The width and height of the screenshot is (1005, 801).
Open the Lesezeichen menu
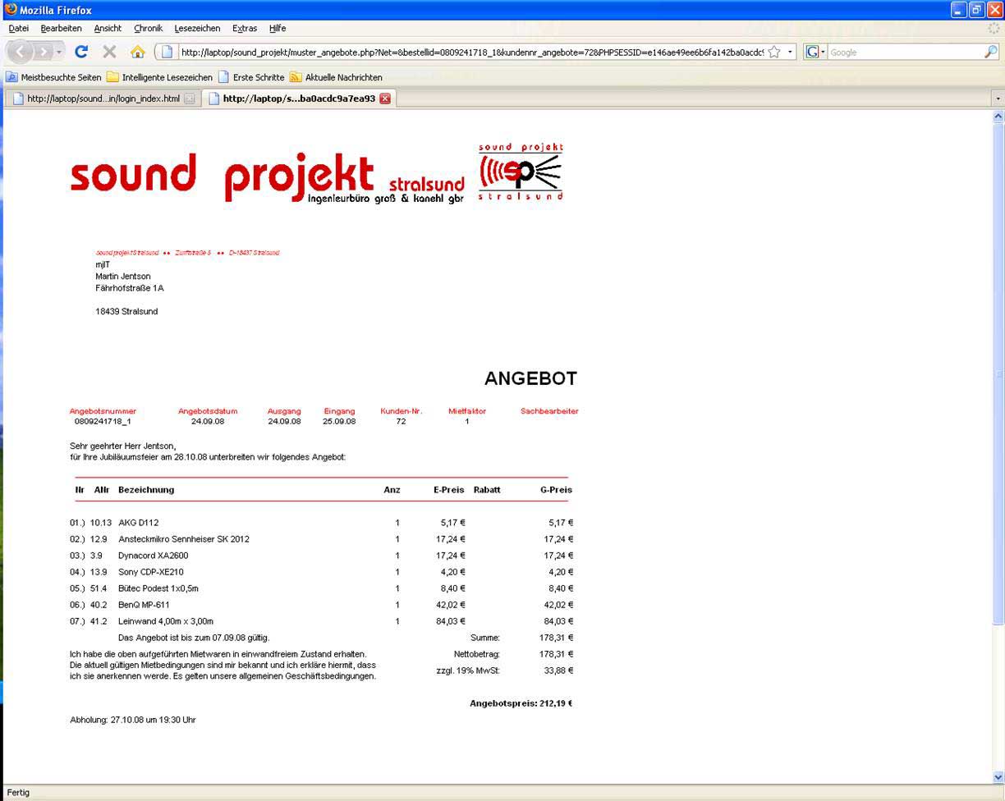(197, 28)
